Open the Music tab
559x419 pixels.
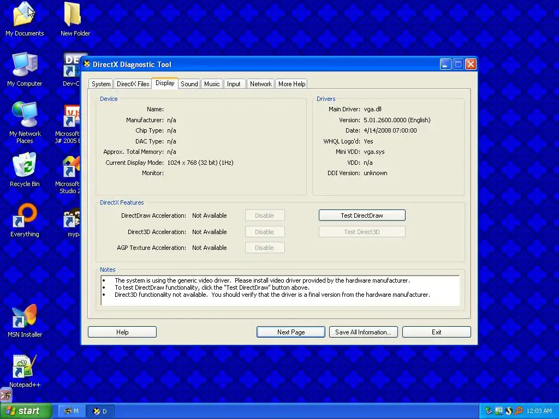coord(212,83)
